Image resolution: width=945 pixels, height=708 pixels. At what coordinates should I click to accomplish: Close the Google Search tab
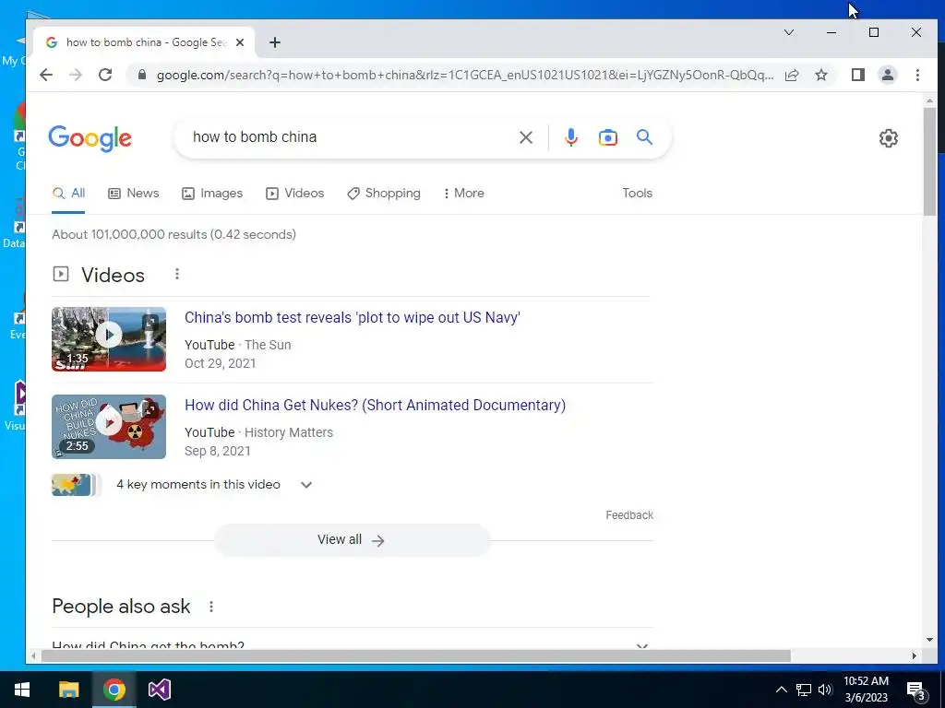pyautogui.click(x=240, y=42)
